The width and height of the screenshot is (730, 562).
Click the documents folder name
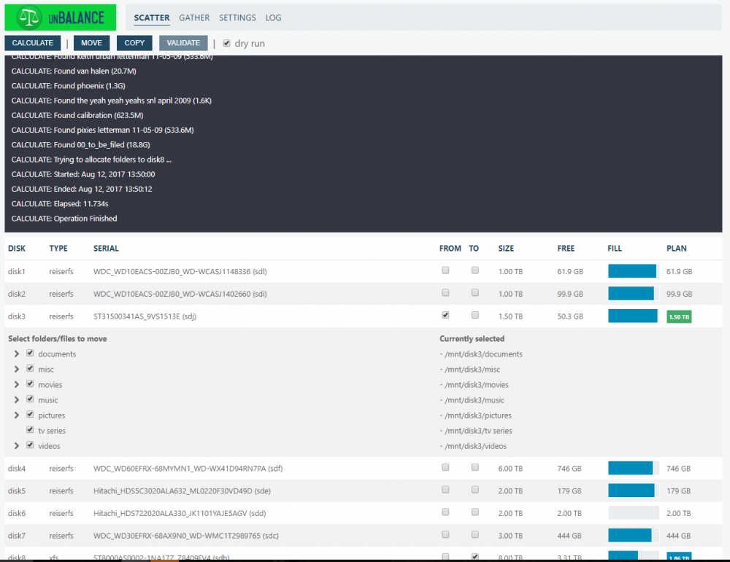57,354
